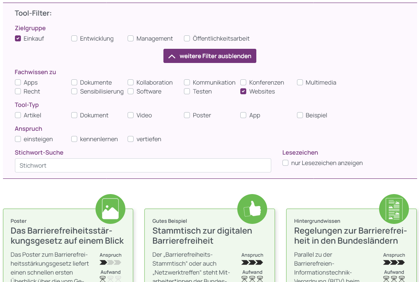Select the Recht checkbox
Viewport: 419px width, 282px height.
tap(18, 91)
